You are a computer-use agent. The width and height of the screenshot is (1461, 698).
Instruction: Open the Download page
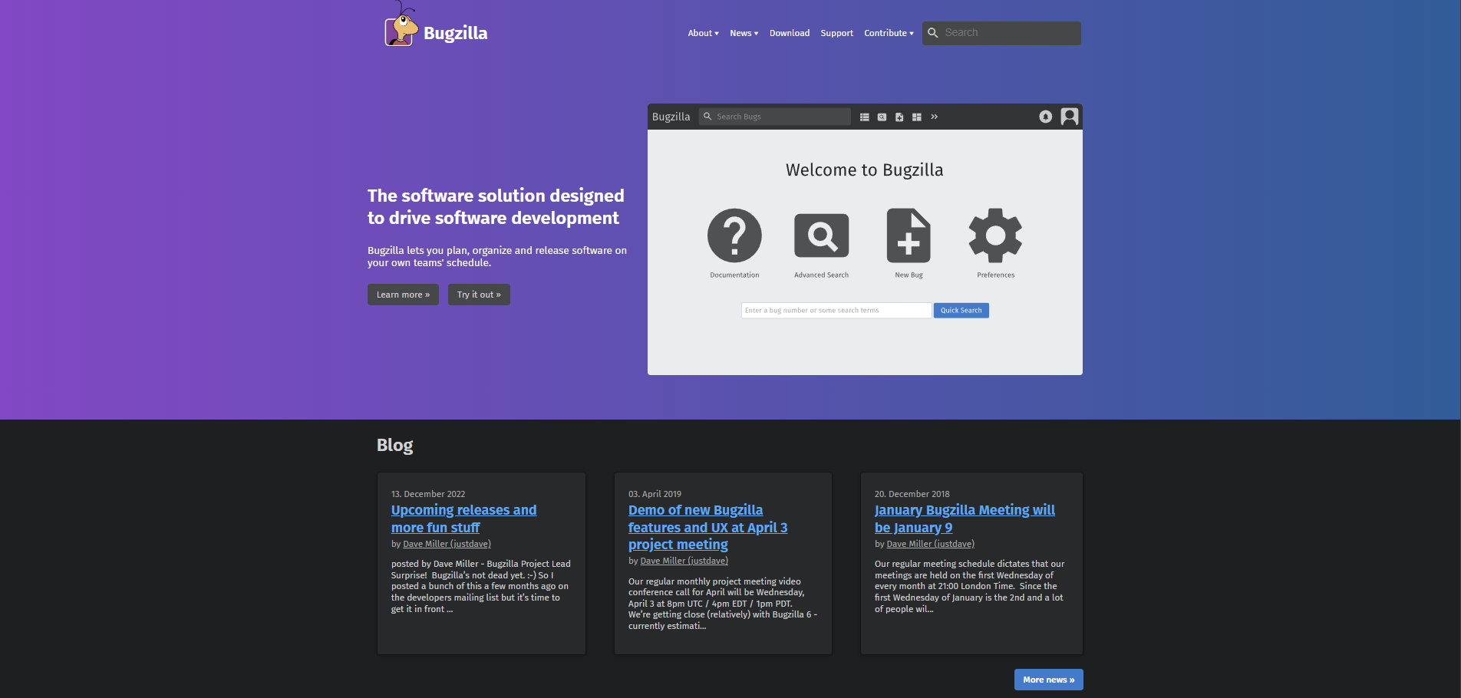[x=790, y=33]
